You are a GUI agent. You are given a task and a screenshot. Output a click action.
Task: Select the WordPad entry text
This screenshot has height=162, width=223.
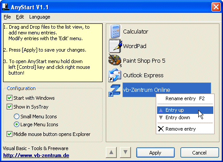click(x=135, y=46)
